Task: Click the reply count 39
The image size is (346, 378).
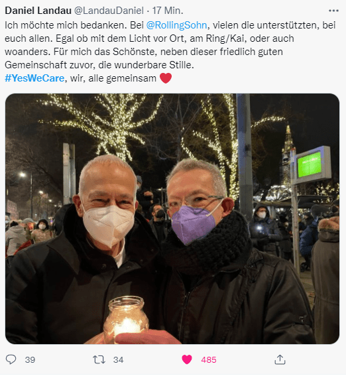Action: point(30,359)
